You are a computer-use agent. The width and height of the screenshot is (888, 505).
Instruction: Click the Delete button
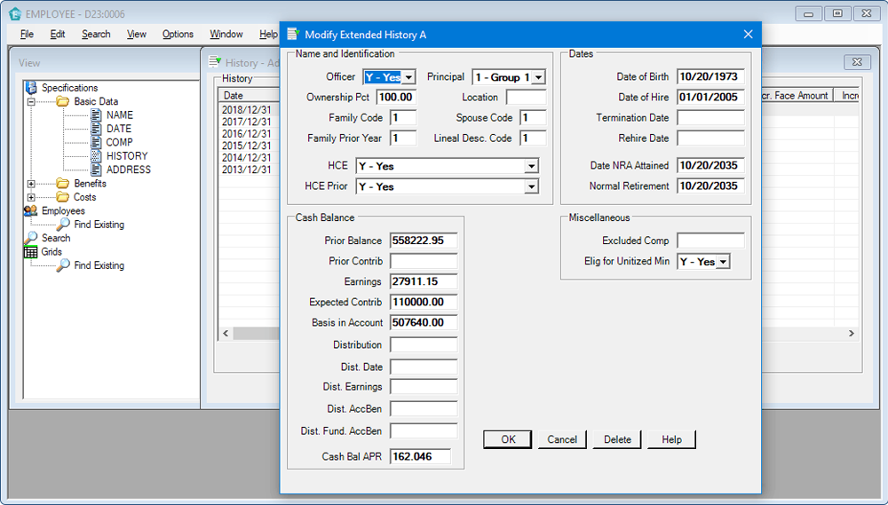click(617, 439)
